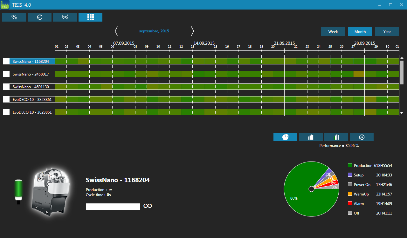Click the green Production legend swatch
The height and width of the screenshot is (238, 407).
(350, 165)
